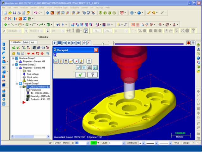Screen dimensions: 202x152
Task: Click the purple backplot progress bar
Action: pyautogui.click(x=149, y=44)
